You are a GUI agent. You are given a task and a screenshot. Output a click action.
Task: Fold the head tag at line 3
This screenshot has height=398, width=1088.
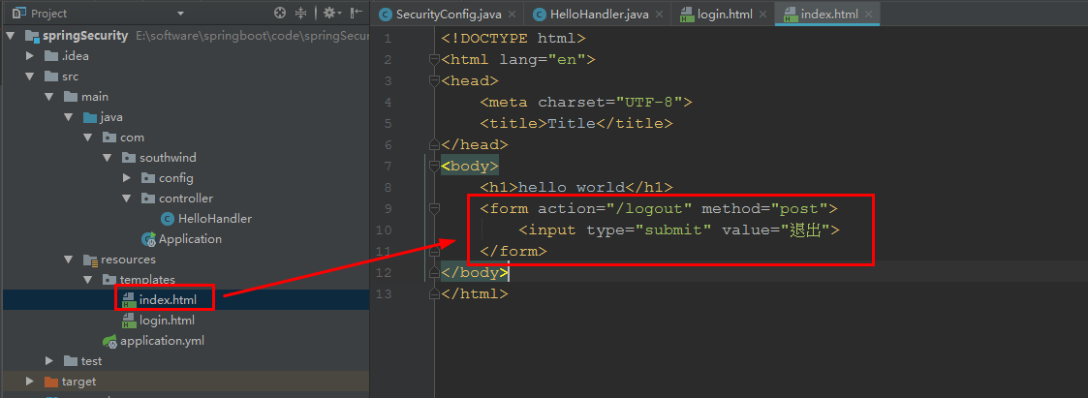[434, 81]
